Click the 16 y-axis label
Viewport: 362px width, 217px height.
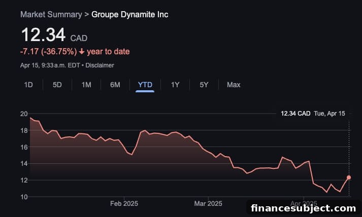coord(24,147)
